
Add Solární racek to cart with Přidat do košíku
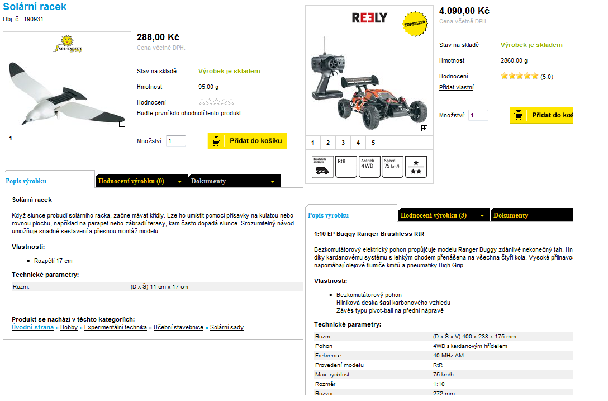(248, 141)
